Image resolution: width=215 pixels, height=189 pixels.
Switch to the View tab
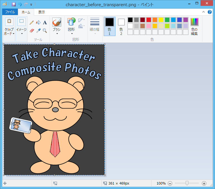click(41, 12)
